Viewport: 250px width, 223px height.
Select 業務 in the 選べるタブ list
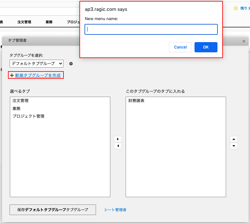pos(17,108)
